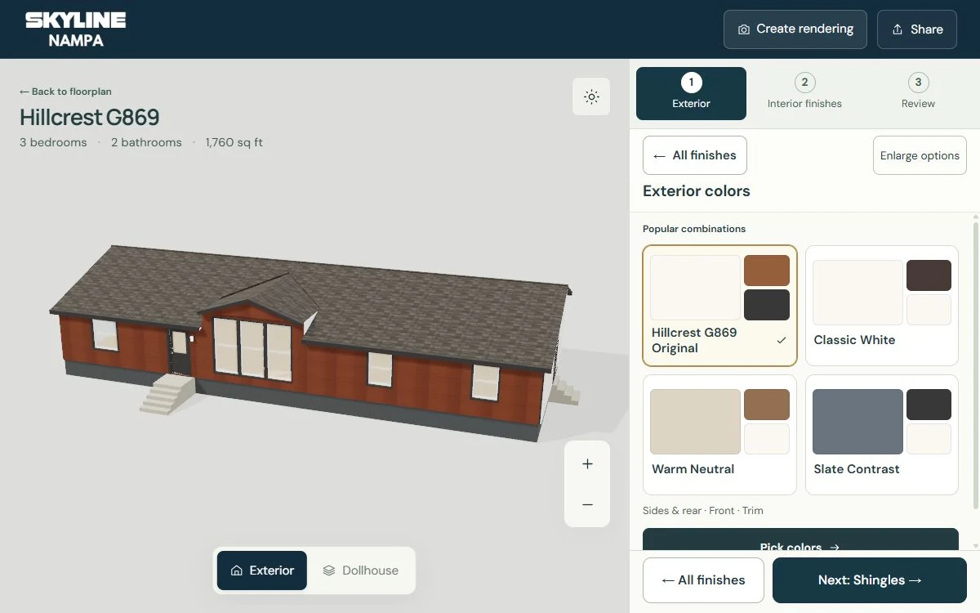Toggle the sun lighting icon button
Screen dimensions: 980x613
click(591, 96)
